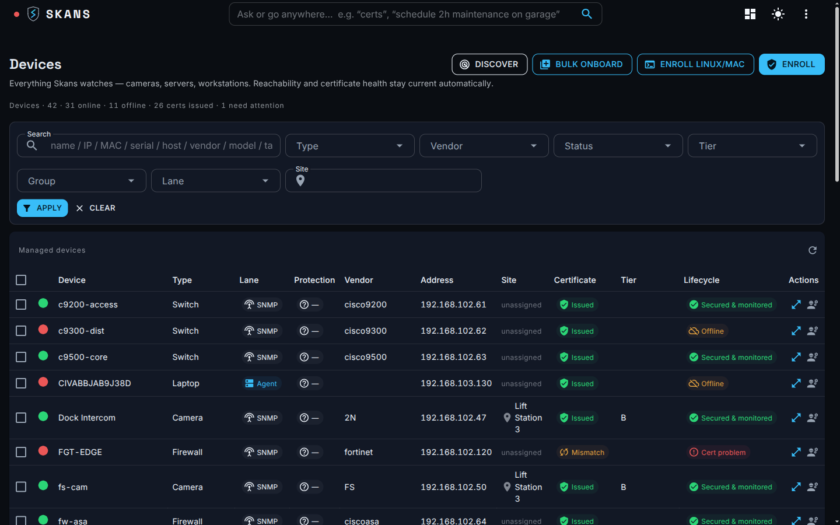The width and height of the screenshot is (840, 525).
Task: Open the Group filter dropdown
Action: (81, 181)
